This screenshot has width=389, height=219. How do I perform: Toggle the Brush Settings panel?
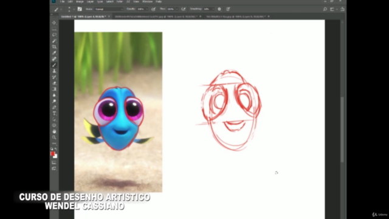point(80,9)
